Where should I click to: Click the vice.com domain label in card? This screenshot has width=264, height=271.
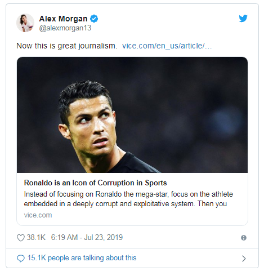coord(38,215)
